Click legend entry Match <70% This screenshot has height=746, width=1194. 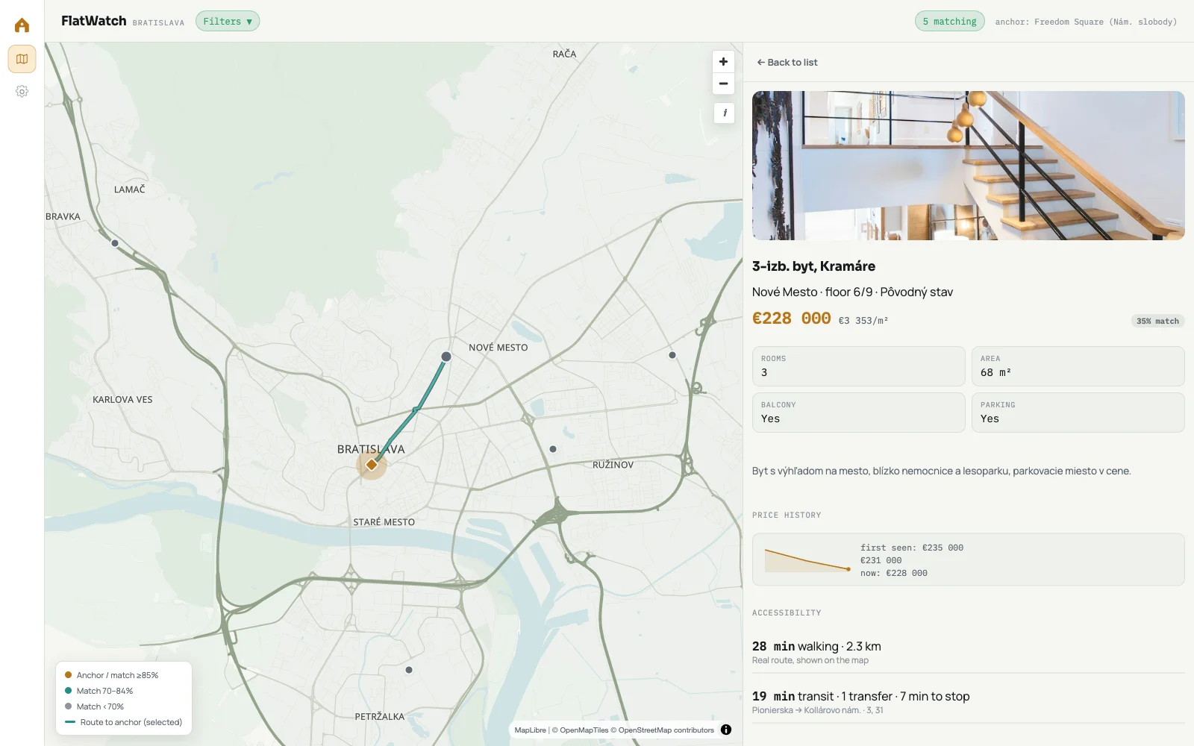tap(94, 706)
